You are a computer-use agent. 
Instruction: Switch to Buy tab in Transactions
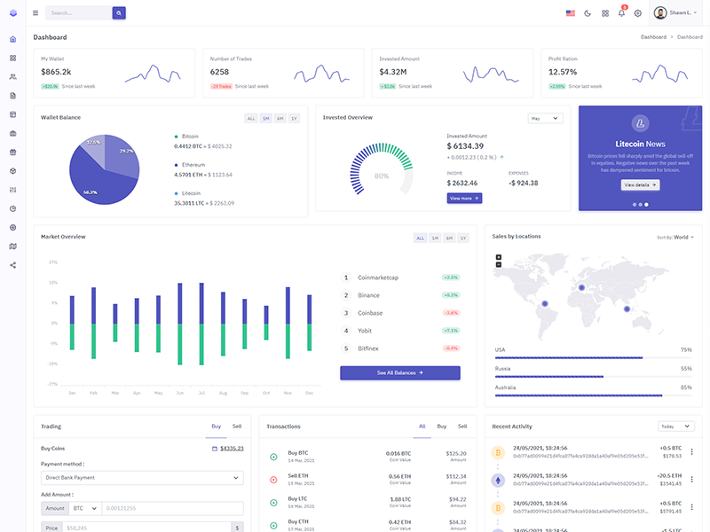[441, 426]
